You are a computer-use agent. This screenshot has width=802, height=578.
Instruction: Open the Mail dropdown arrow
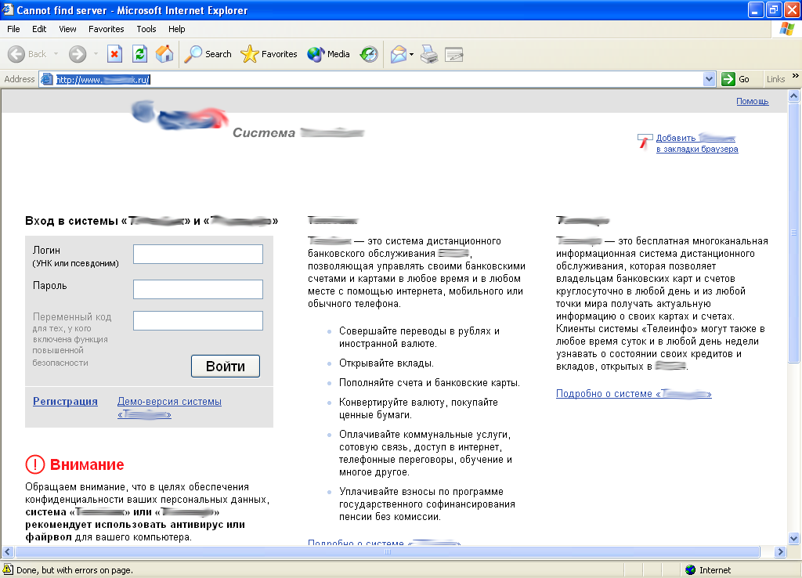[x=411, y=54]
